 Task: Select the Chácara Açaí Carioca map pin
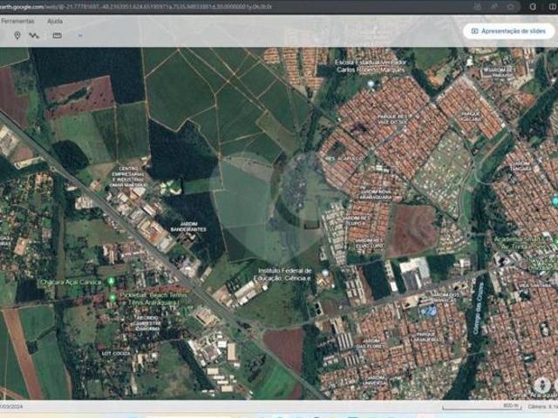[x=111, y=281]
